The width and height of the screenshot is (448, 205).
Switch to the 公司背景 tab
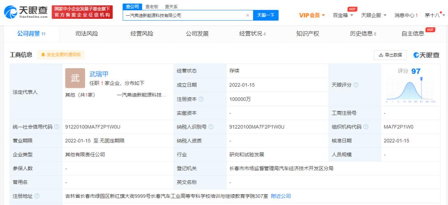click(x=31, y=34)
